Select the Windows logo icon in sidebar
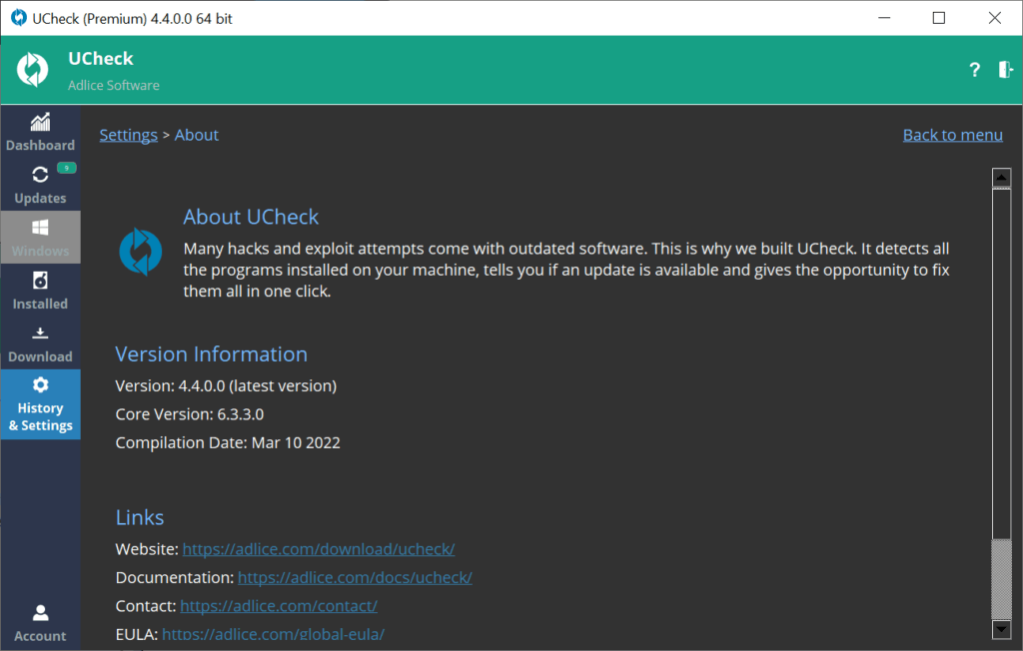 (x=40, y=228)
